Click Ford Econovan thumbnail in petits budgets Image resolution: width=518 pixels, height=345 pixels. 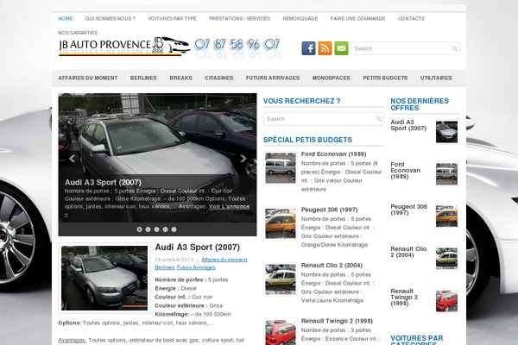(281, 168)
